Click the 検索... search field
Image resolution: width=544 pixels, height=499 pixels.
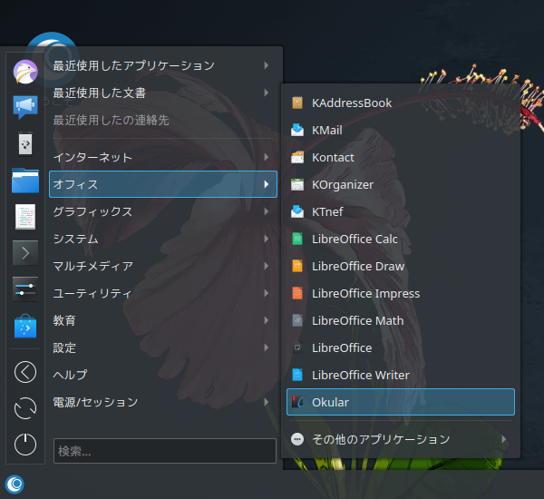coord(165,451)
